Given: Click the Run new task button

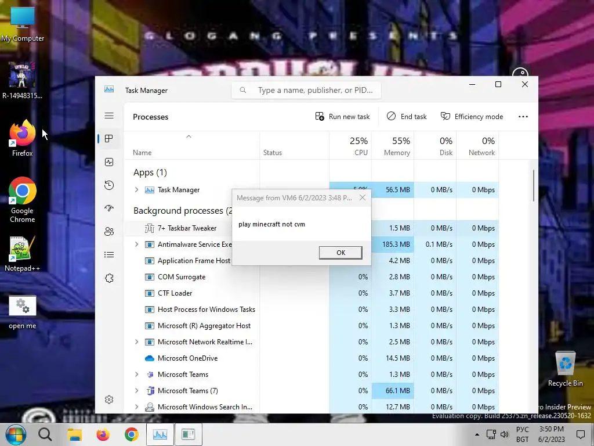Looking at the screenshot, I should pos(342,116).
